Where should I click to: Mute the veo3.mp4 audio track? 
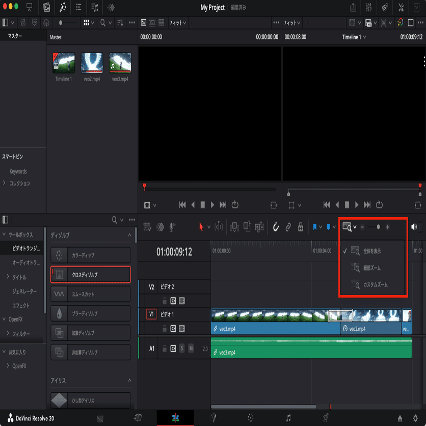191,348
